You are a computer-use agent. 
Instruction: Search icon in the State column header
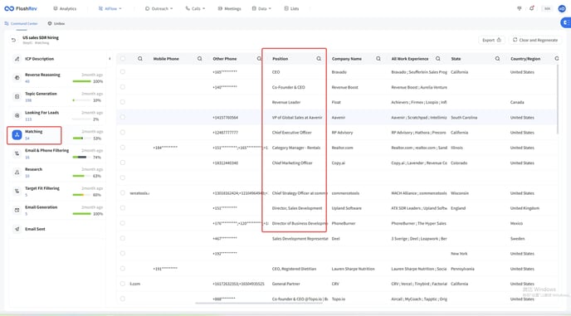click(x=497, y=59)
